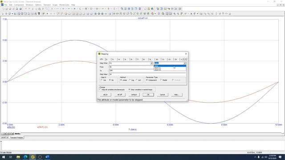Click the Print toolbar icon
Viewport: 285px width, 160px height.
click(x=20, y=9)
